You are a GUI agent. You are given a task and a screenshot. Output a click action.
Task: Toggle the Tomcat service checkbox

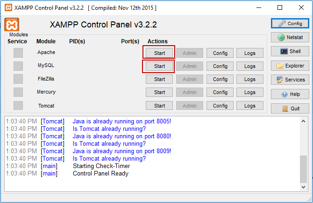tap(18, 106)
